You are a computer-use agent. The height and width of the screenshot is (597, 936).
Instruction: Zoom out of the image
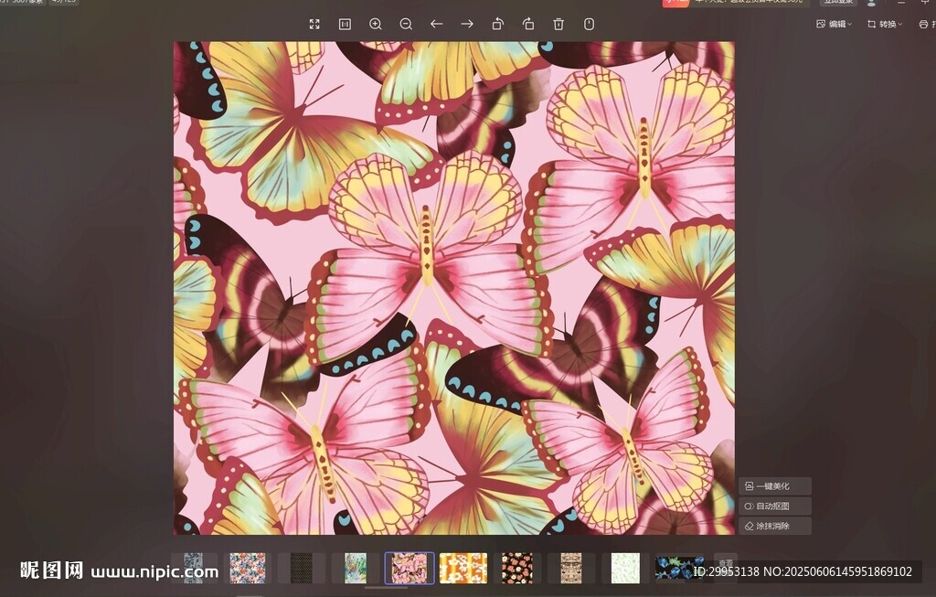[406, 24]
